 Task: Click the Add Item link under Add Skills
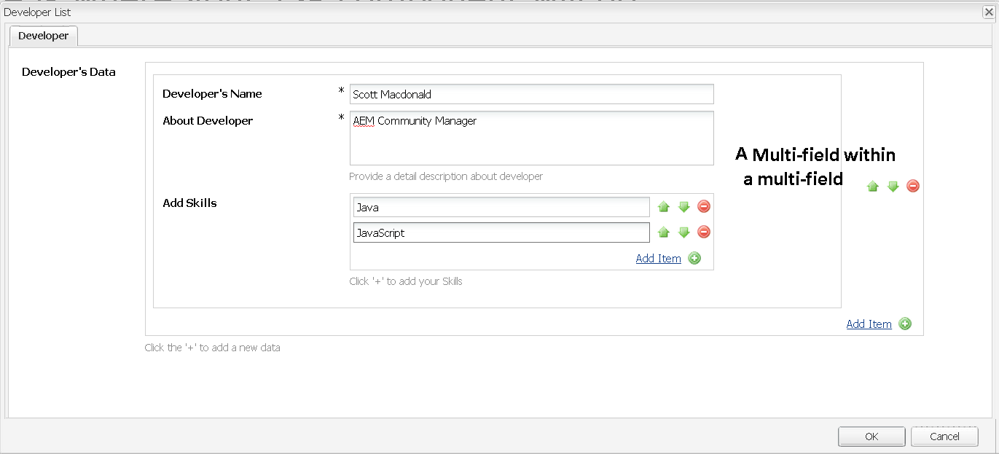658,258
